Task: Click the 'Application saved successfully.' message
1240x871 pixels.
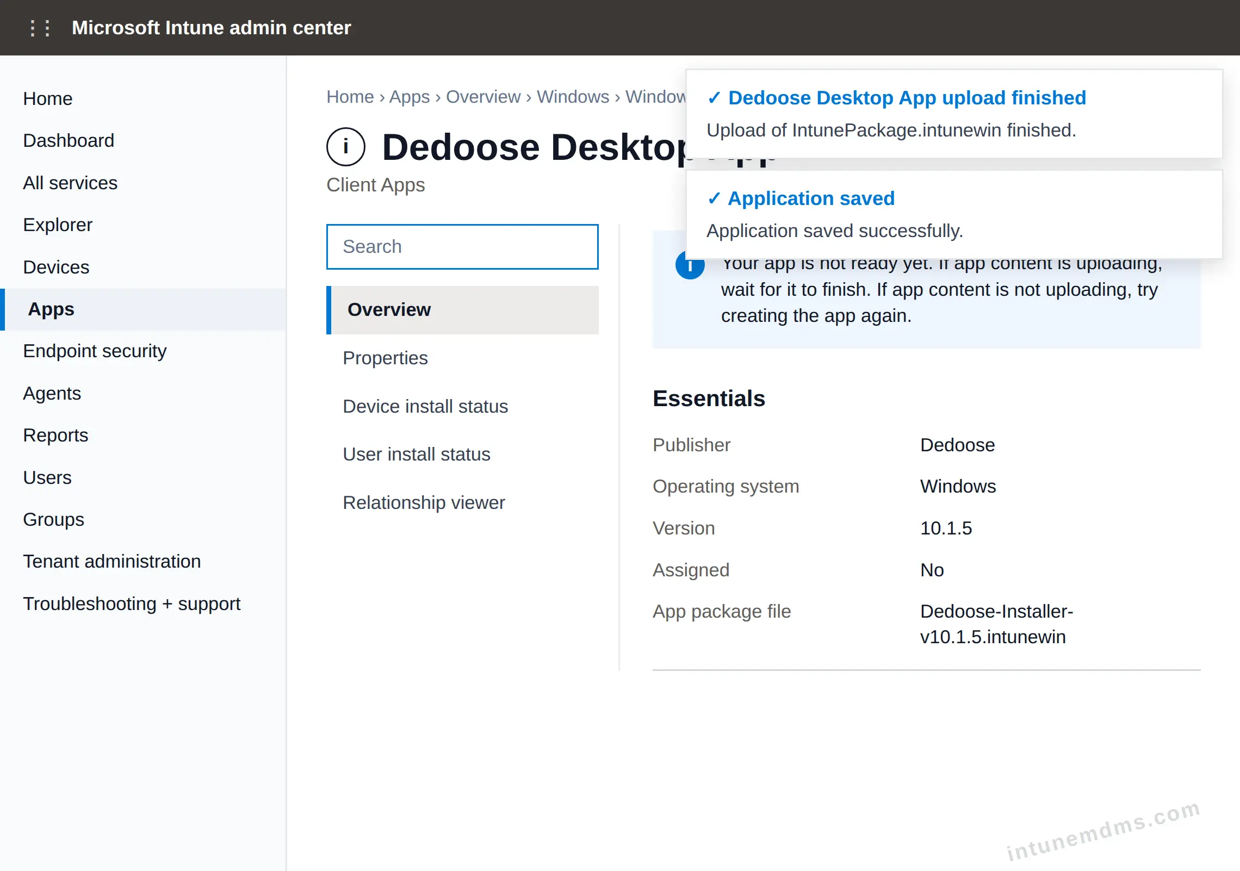Action: pyautogui.click(x=835, y=231)
